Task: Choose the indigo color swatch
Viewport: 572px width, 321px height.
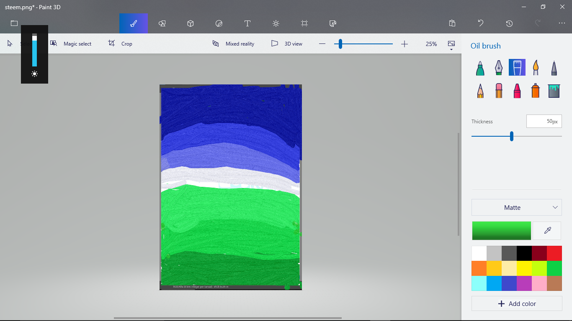Action: coord(509,283)
